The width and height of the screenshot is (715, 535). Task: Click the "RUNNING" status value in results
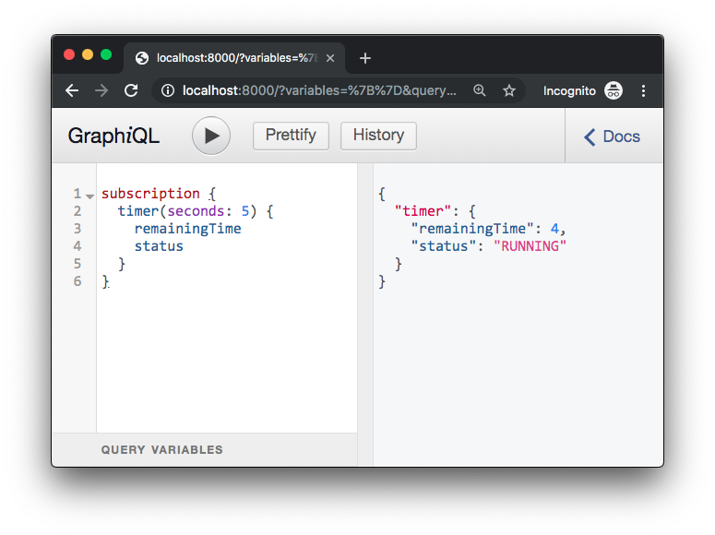[530, 246]
